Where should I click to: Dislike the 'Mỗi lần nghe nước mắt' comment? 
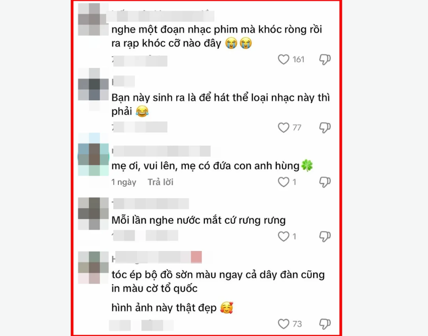(325, 236)
